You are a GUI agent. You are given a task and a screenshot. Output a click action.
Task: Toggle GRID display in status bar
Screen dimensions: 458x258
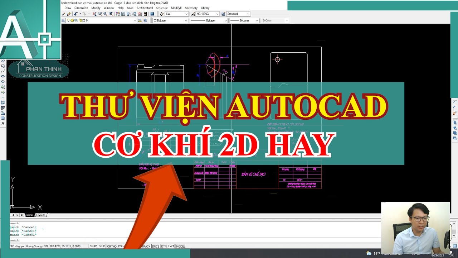(x=102, y=246)
